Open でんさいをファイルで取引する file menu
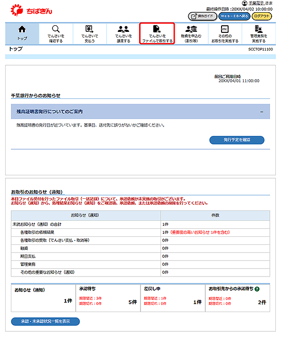Image resolution: width=281 pixels, height=337 pixels. pos(157,33)
